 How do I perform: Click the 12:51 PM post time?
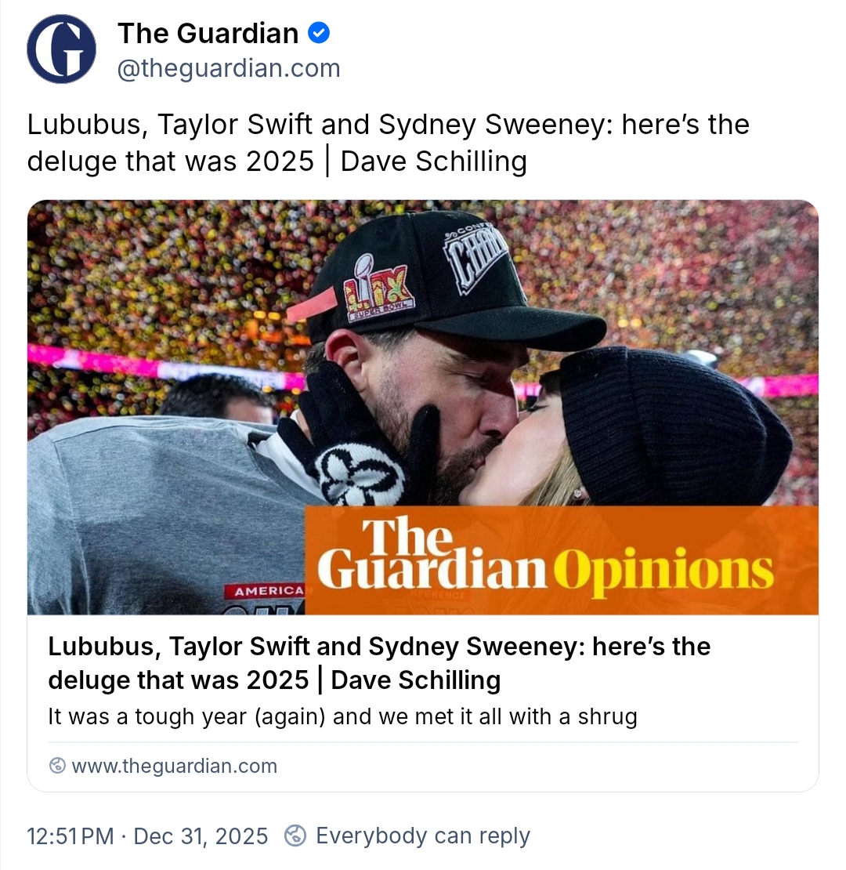70,836
